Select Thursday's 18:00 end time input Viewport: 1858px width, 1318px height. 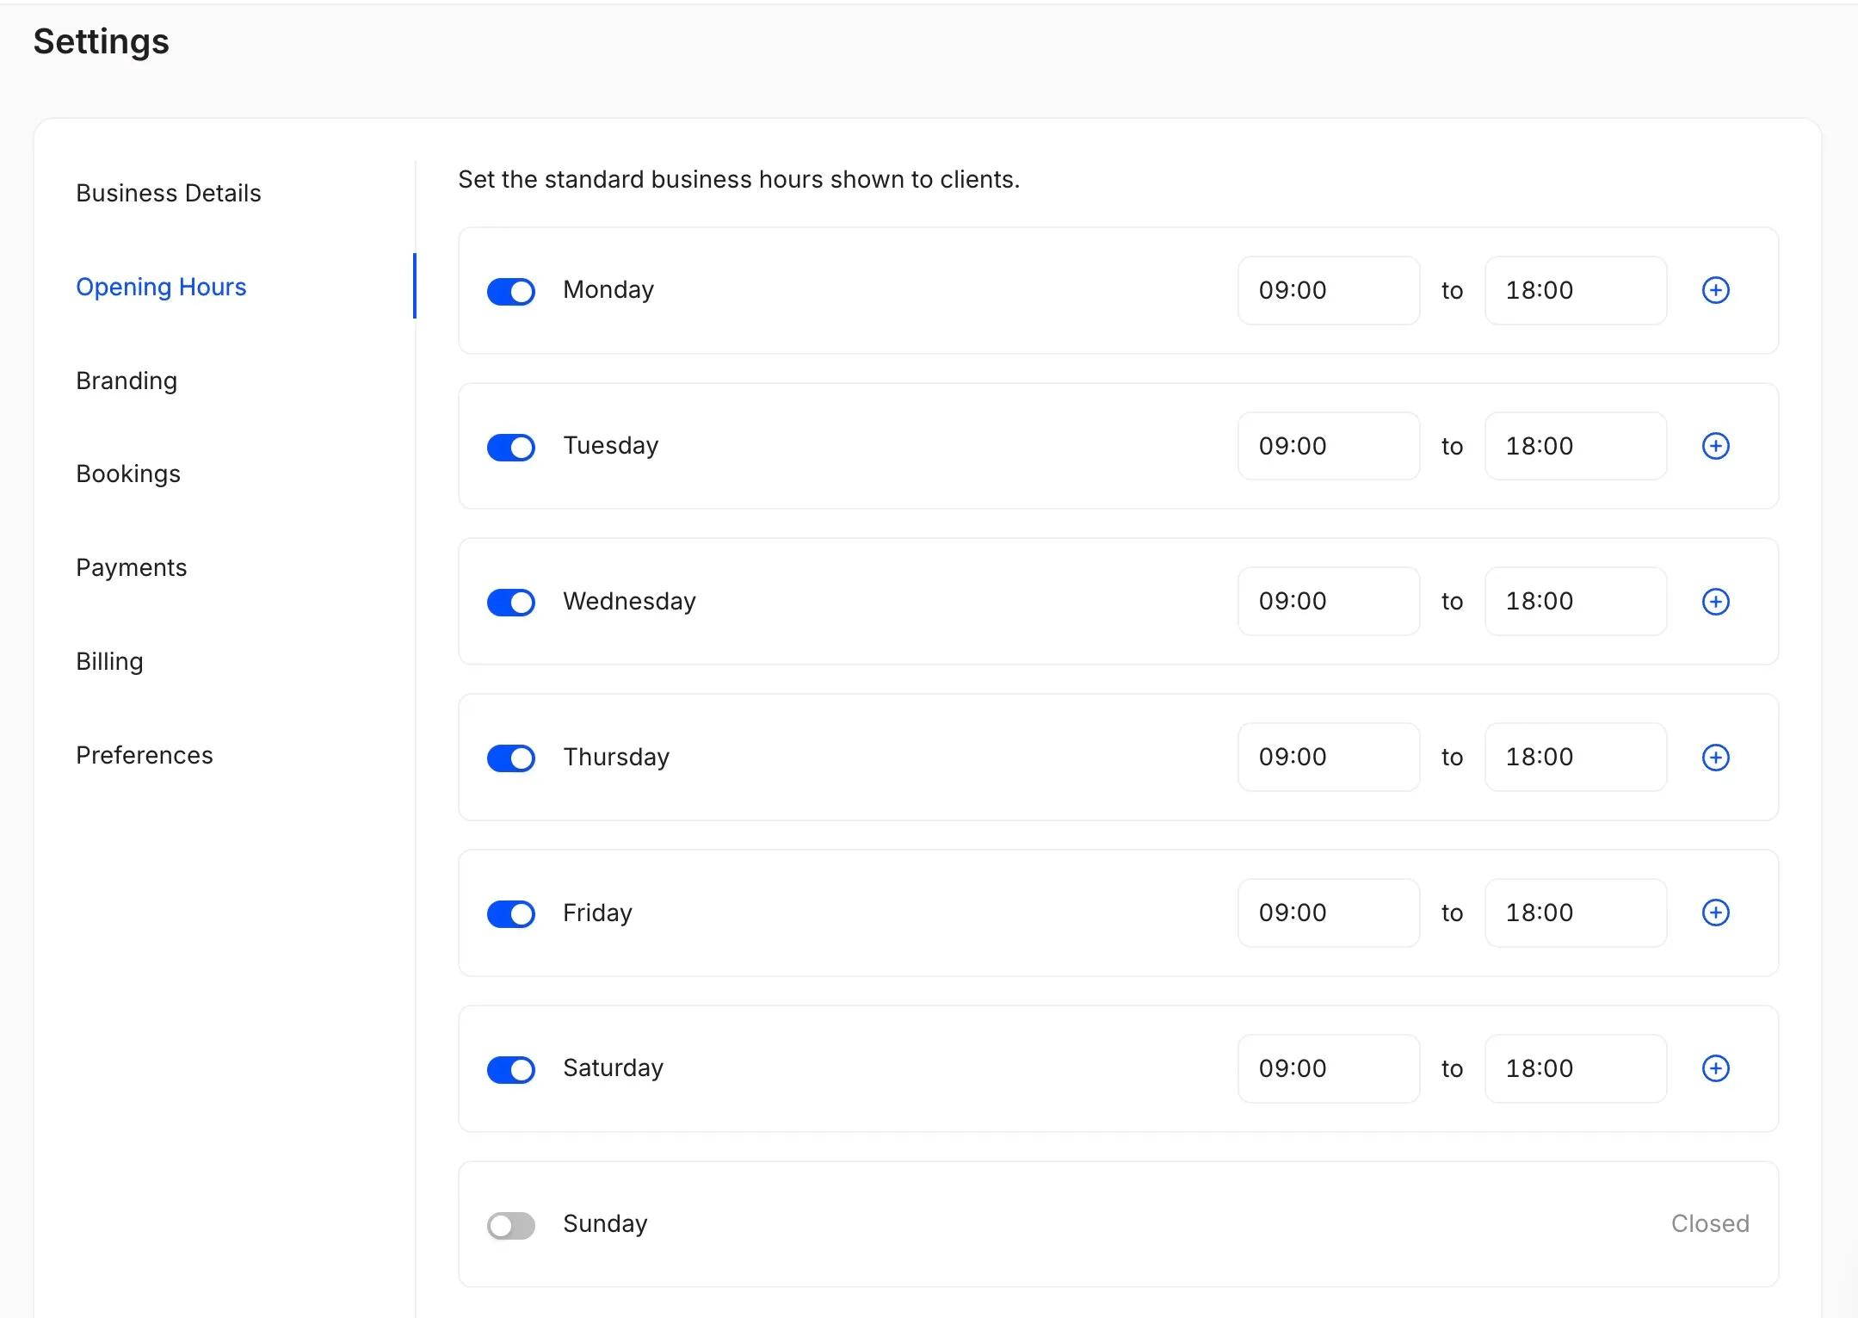point(1575,758)
